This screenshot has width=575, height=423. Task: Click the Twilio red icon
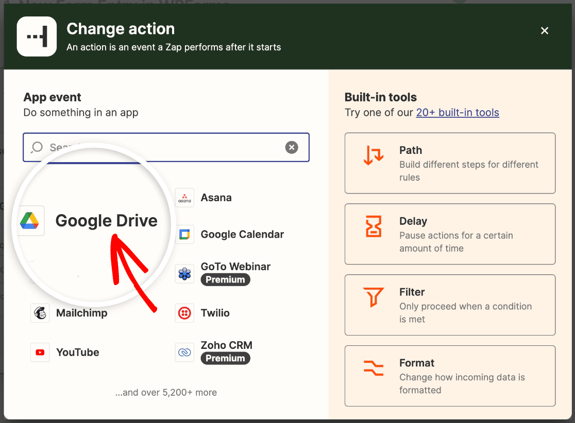[184, 313]
